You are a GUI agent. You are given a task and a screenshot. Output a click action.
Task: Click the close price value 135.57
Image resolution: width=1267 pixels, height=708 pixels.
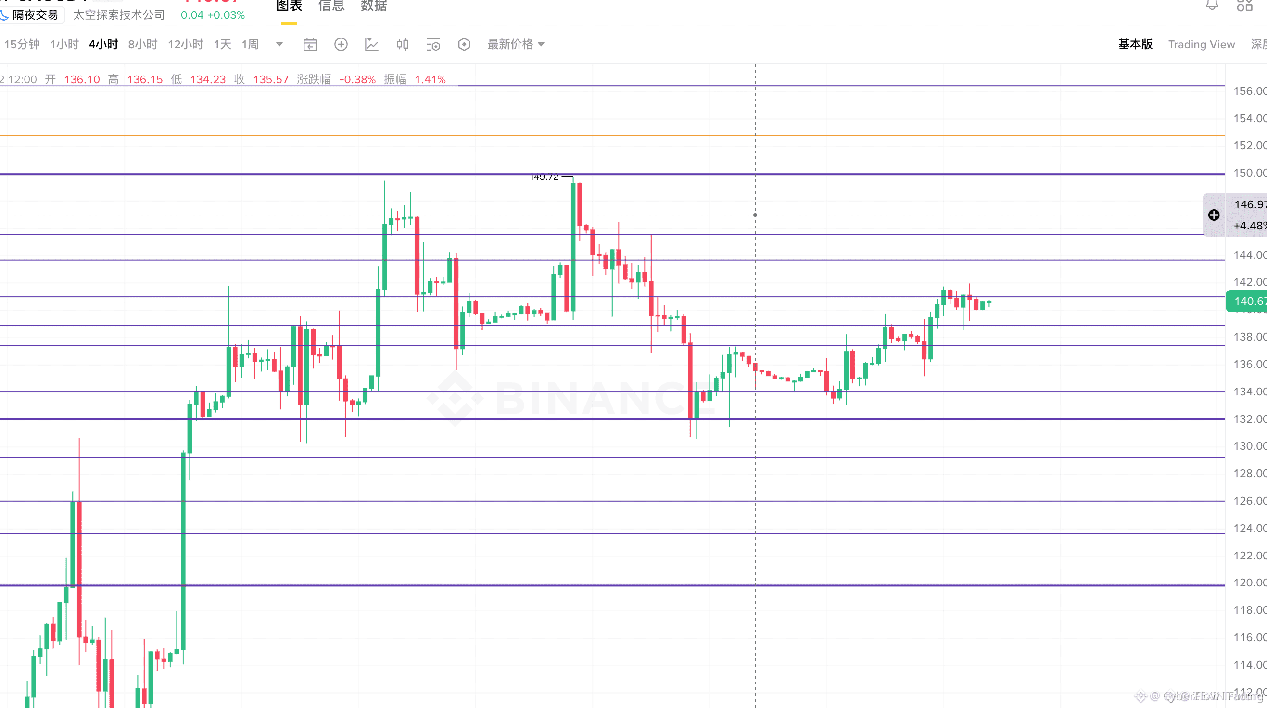pos(271,79)
